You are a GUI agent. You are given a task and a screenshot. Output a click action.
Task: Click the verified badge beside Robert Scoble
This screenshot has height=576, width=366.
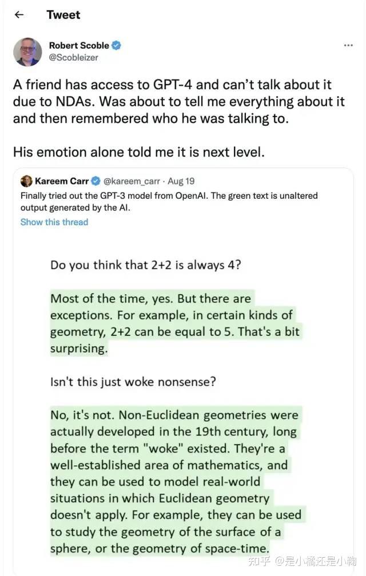[116, 45]
